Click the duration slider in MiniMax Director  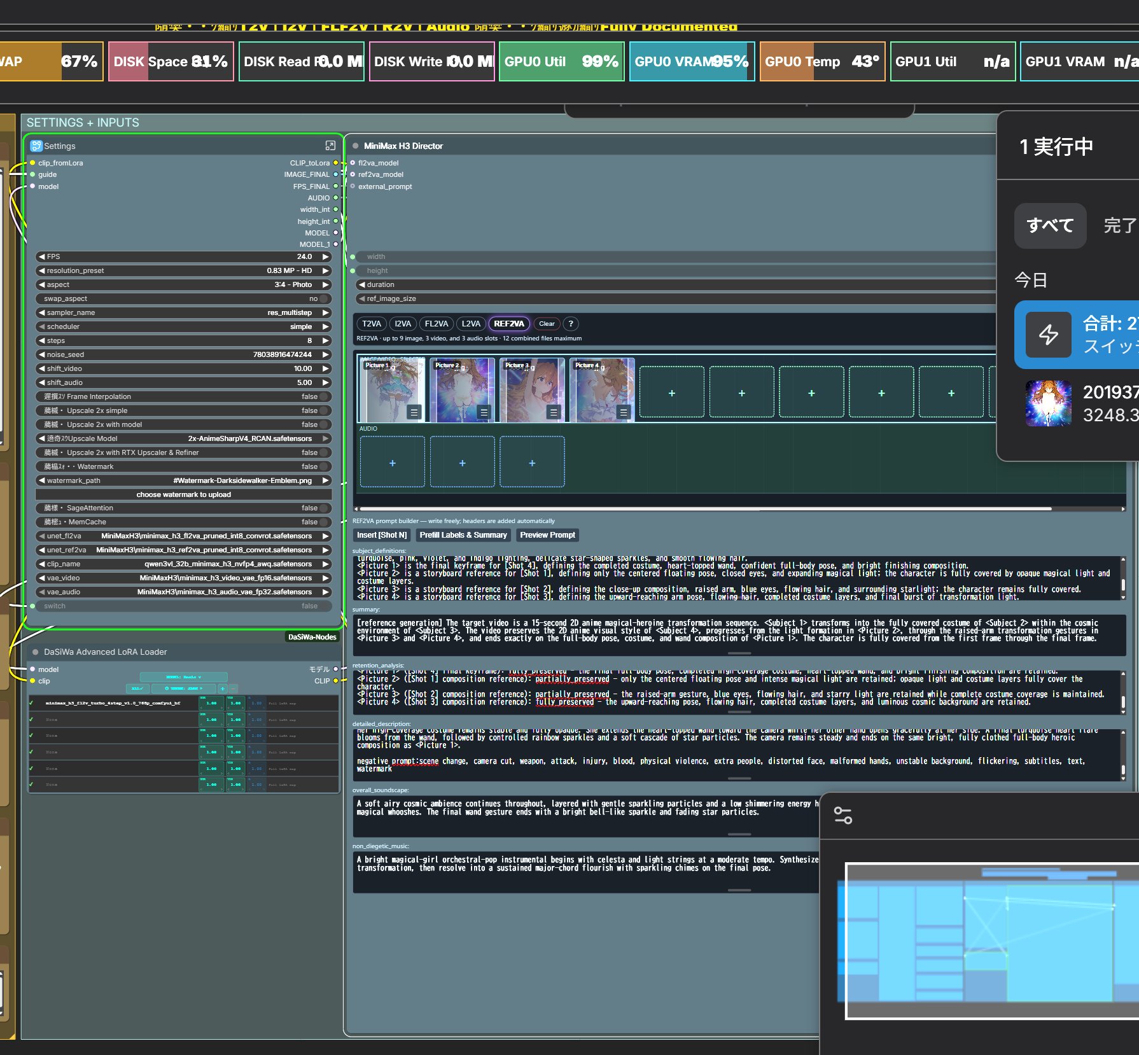point(676,285)
